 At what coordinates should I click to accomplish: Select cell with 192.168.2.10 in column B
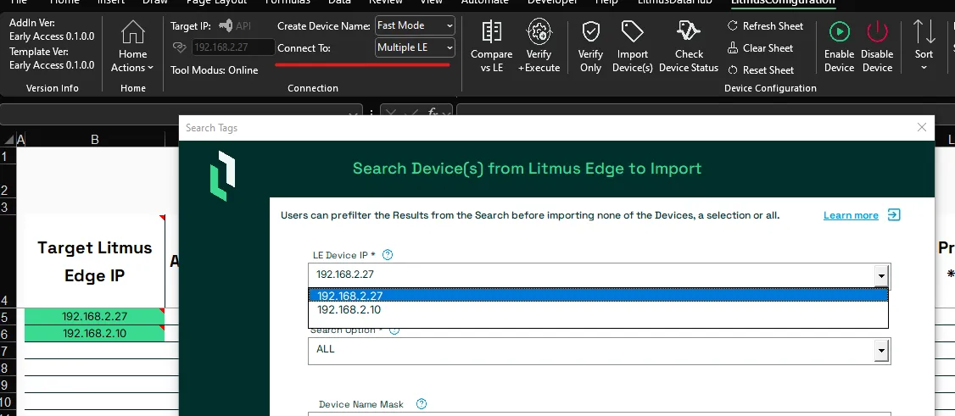tap(94, 333)
